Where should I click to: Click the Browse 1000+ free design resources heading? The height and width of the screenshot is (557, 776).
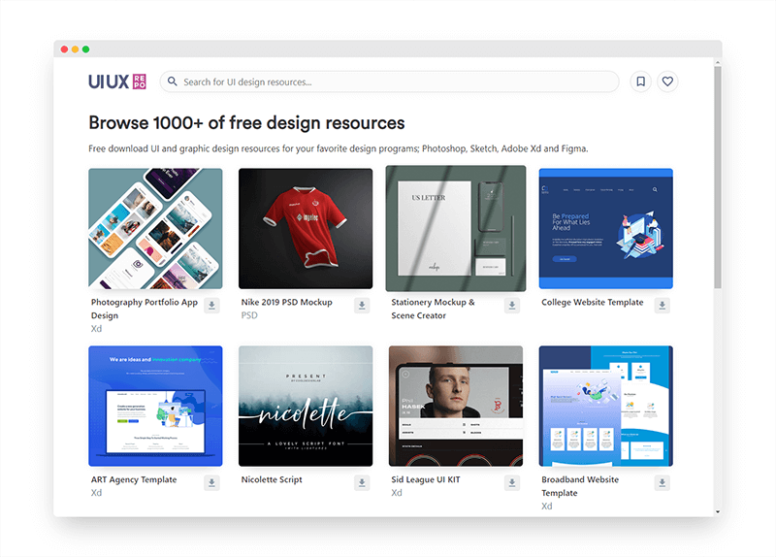click(x=246, y=123)
